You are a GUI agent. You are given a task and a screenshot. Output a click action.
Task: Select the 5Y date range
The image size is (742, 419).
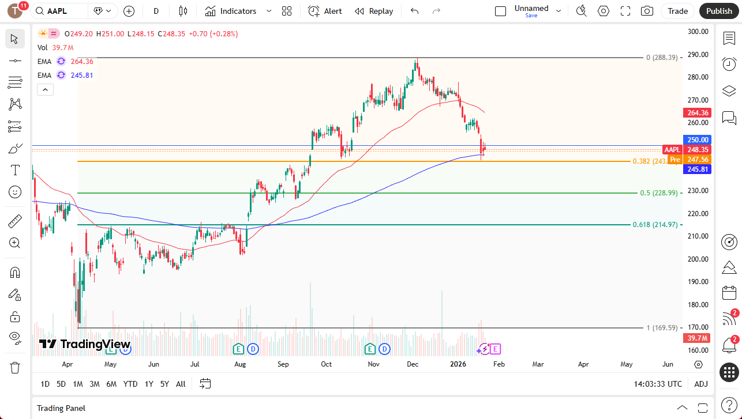coord(164,384)
